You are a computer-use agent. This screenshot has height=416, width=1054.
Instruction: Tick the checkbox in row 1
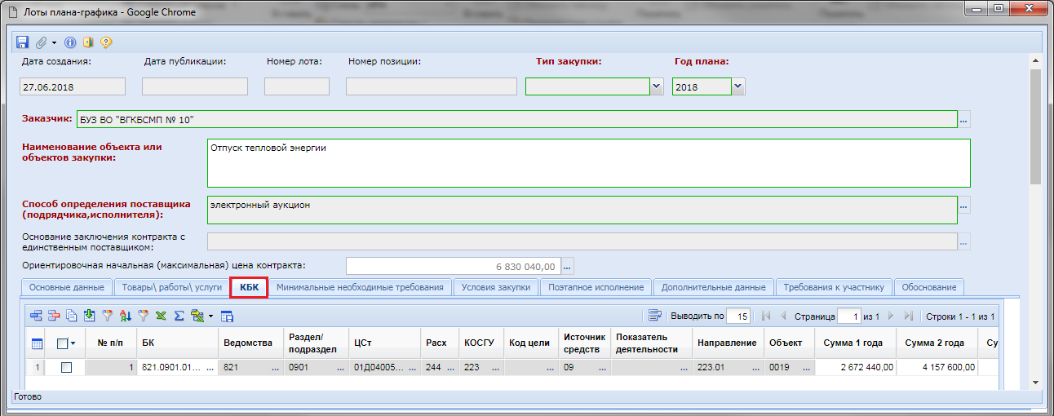point(67,368)
